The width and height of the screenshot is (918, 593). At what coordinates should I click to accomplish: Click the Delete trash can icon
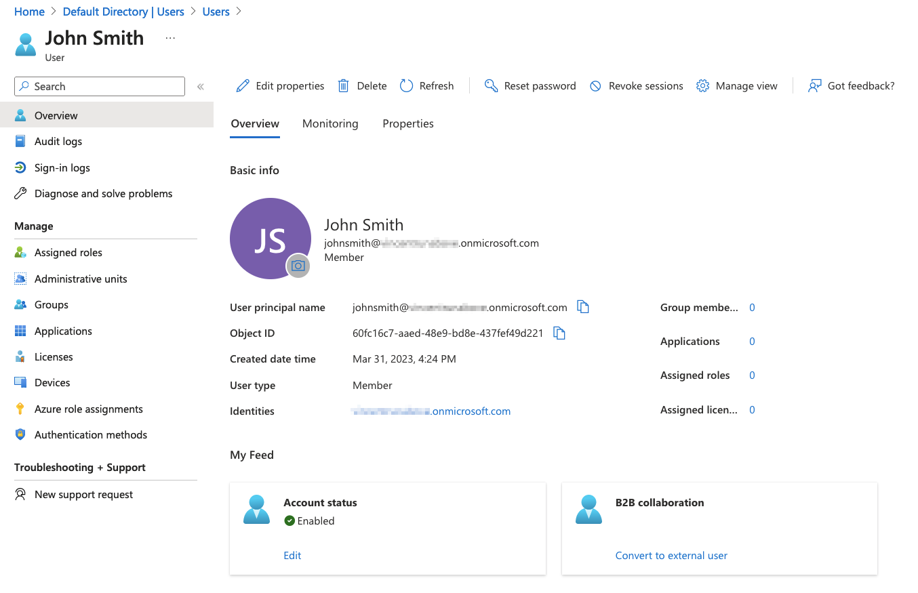coord(344,86)
